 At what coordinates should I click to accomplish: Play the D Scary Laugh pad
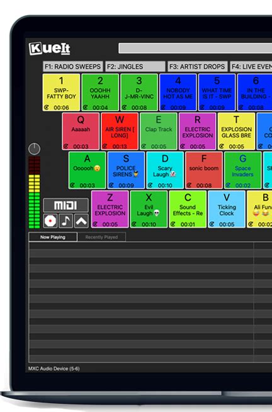pos(165,170)
